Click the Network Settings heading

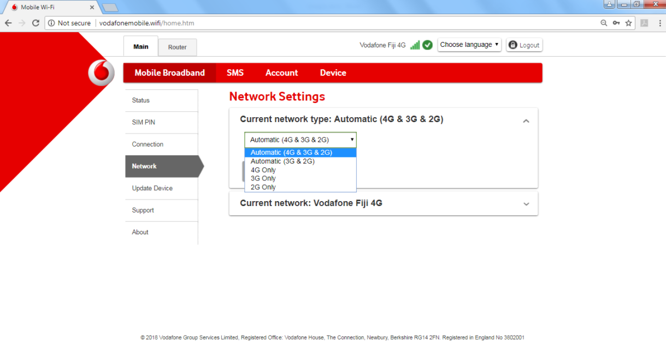(277, 96)
